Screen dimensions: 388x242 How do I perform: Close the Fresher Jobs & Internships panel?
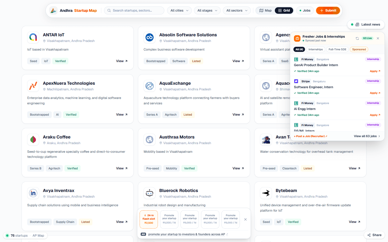tap(378, 38)
